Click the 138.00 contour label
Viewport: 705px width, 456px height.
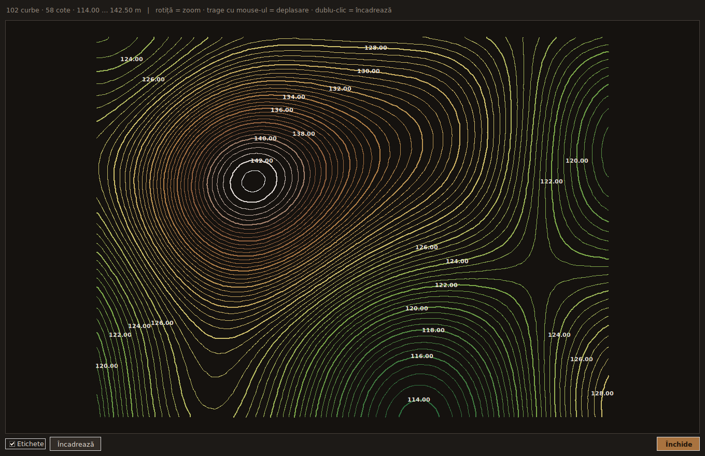coord(304,134)
